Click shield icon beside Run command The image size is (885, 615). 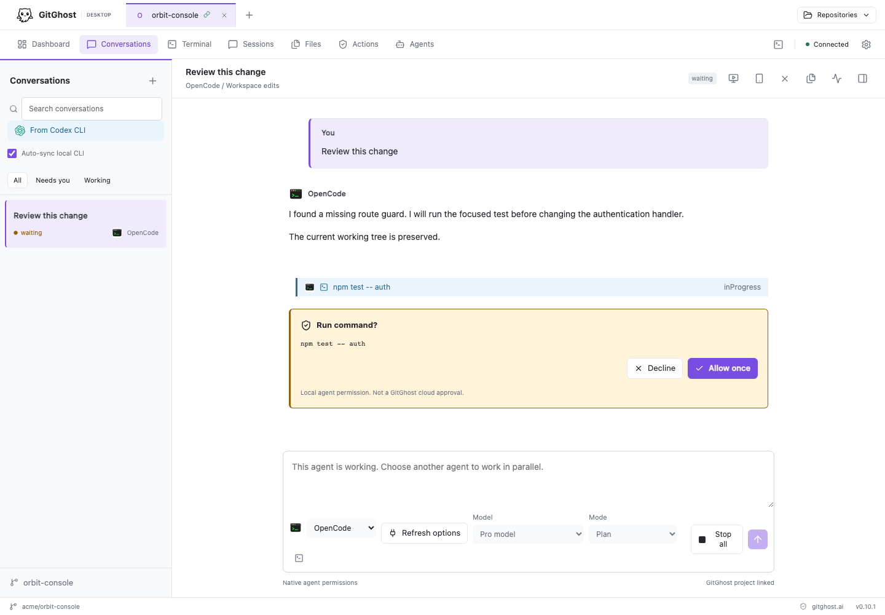[306, 325]
